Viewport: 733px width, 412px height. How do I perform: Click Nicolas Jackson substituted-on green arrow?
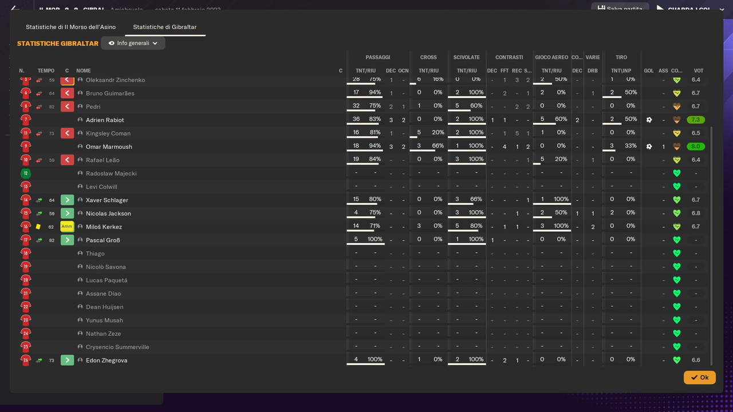point(67,213)
